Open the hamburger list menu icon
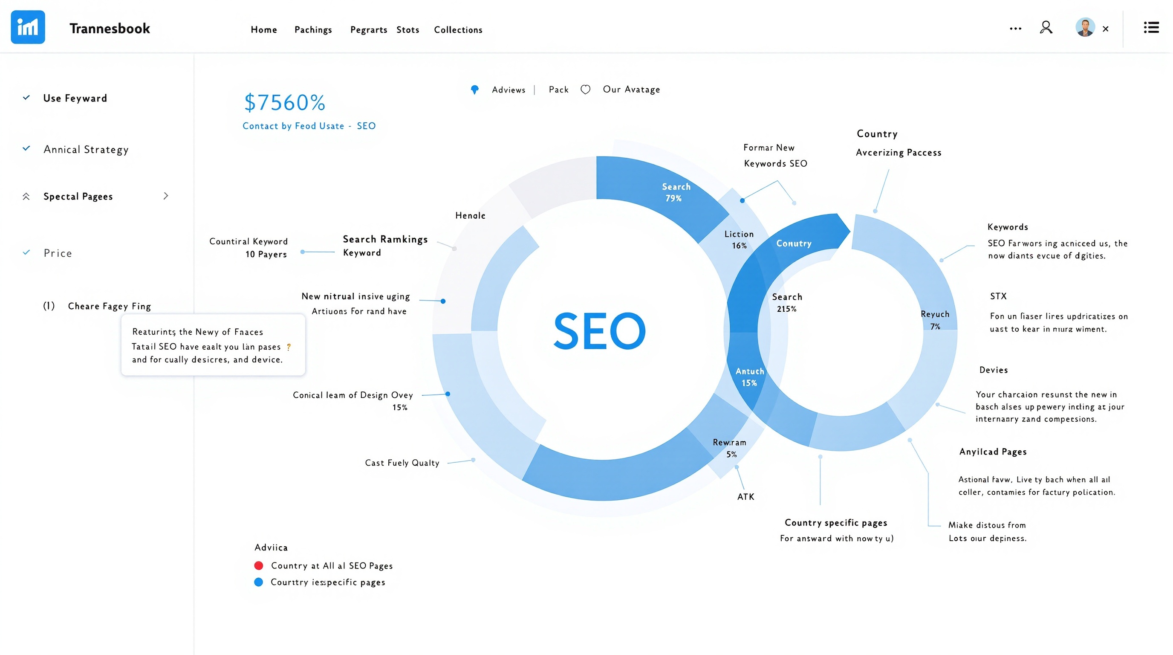Viewport: 1173px width, 655px height. [1151, 27]
